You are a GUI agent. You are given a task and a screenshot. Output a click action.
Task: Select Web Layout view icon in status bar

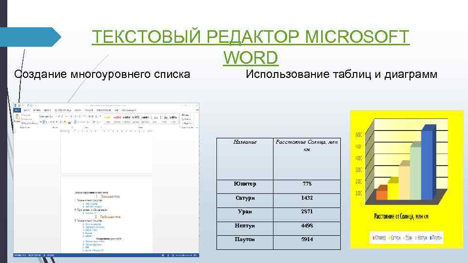pos(173,255)
